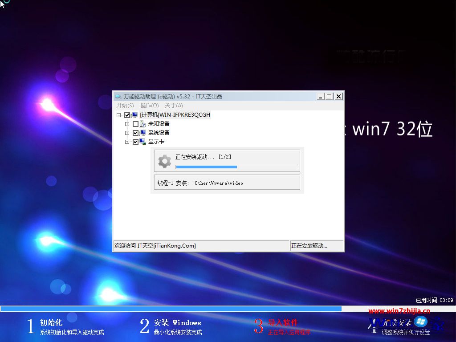Click the maximize button of driver window

[x=330, y=96]
